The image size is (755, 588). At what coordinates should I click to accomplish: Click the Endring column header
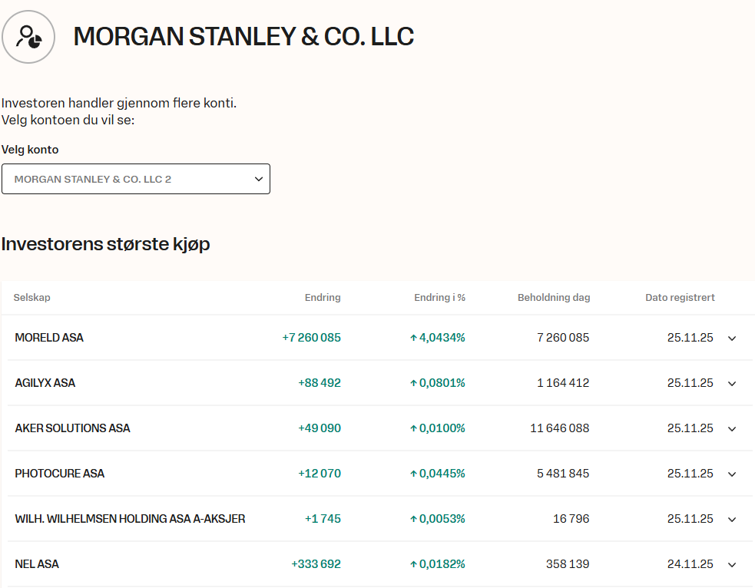click(323, 298)
